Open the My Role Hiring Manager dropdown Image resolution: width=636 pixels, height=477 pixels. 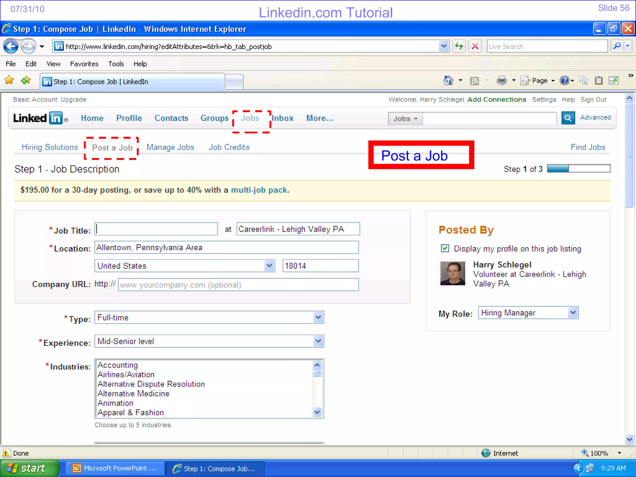573,312
